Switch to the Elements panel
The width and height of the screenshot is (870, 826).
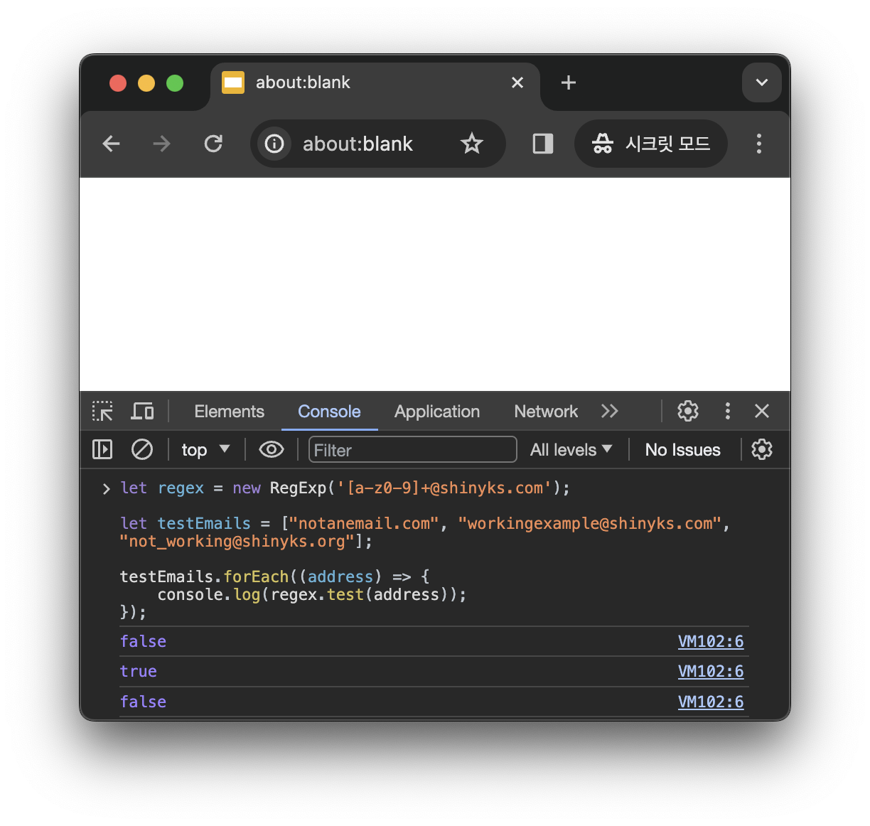tap(229, 412)
